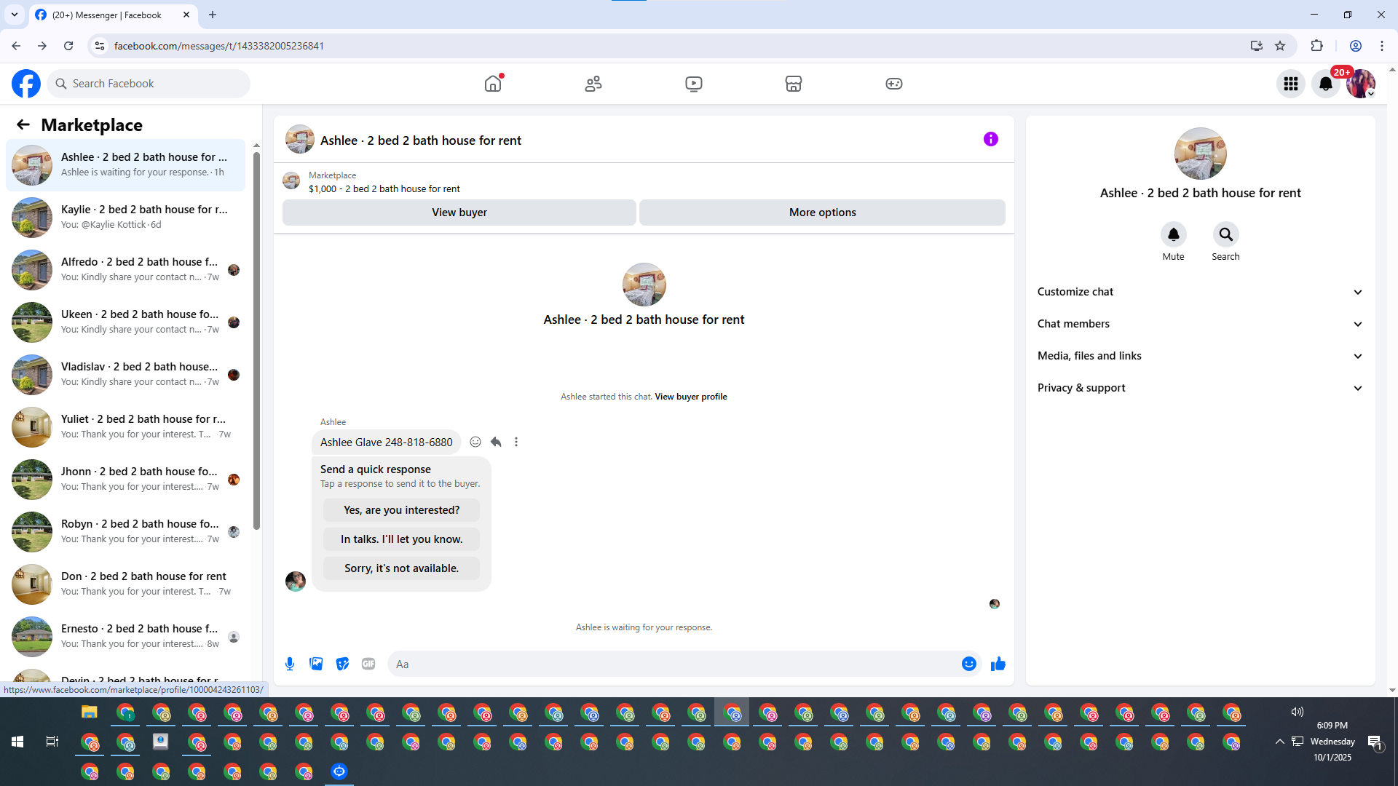Click the View buyer button
1398x786 pixels.
(459, 213)
